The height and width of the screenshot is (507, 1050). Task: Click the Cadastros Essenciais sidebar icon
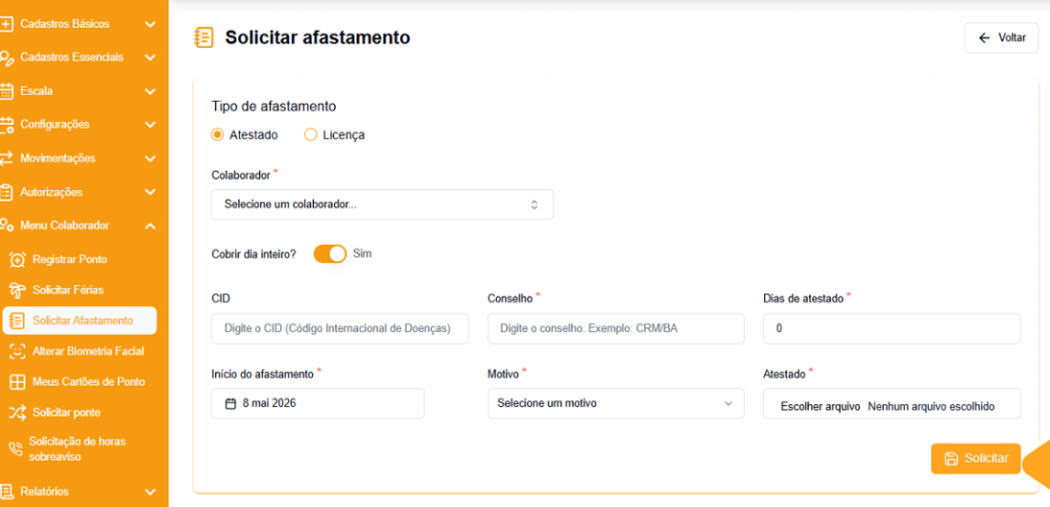tap(6, 58)
